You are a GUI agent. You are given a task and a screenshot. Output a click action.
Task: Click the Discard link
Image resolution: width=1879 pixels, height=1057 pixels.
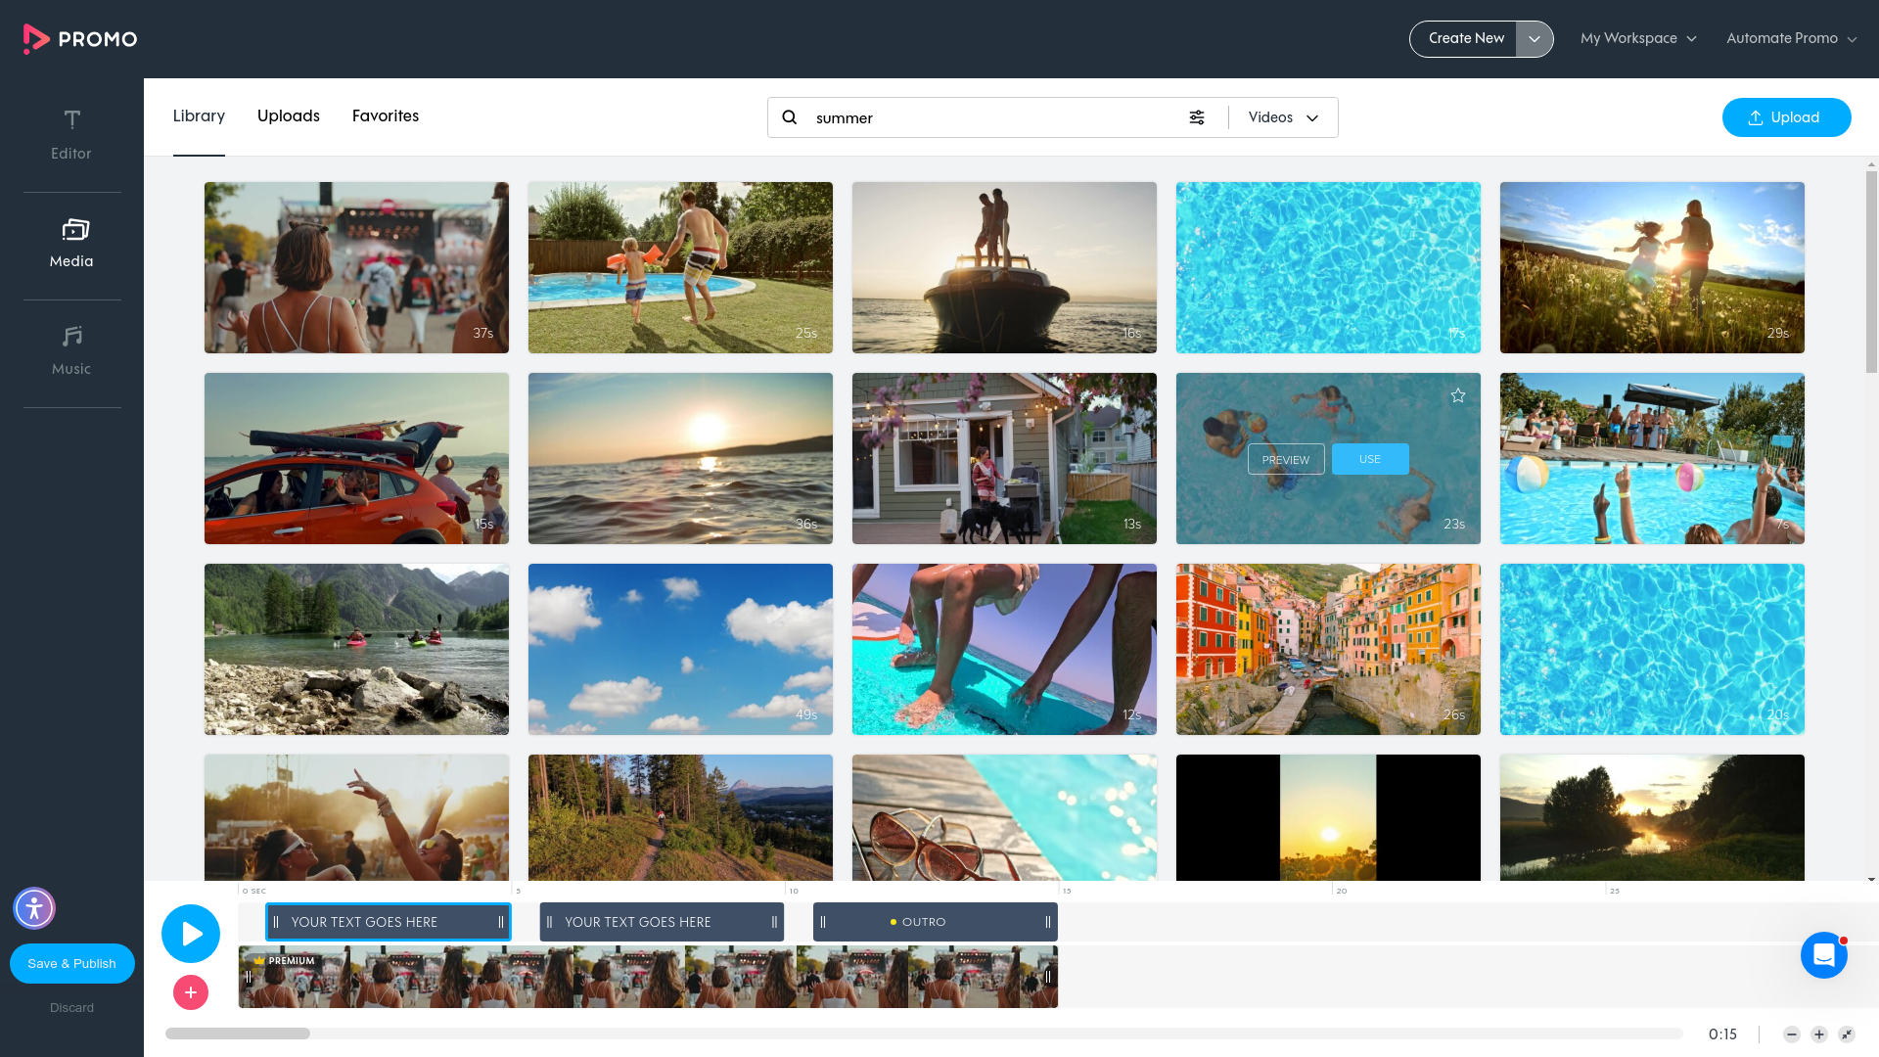tap(72, 1007)
